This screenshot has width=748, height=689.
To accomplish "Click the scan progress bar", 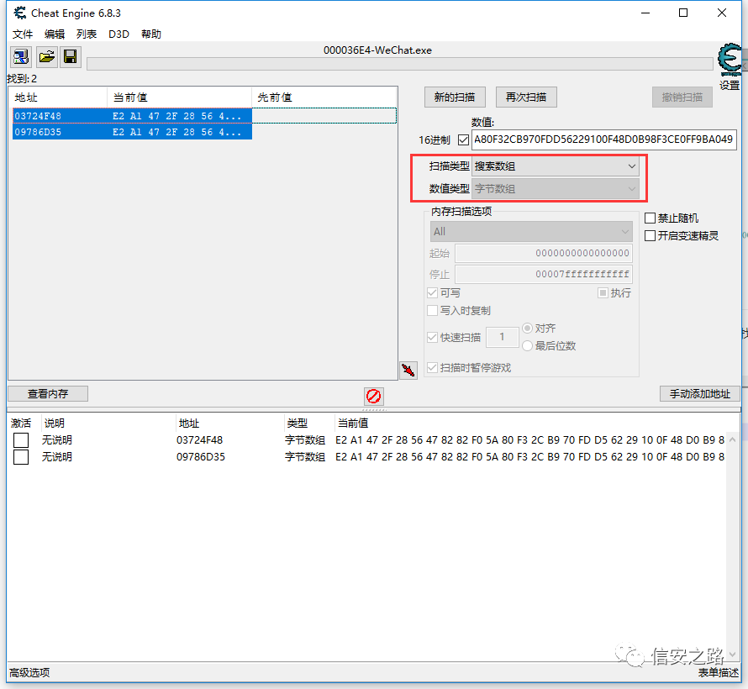I will coord(400,64).
